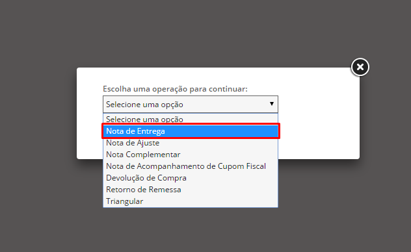Screen dimensions: 411x252
Task: Collapse the open operation list via its arrow
Action: [x=272, y=104]
